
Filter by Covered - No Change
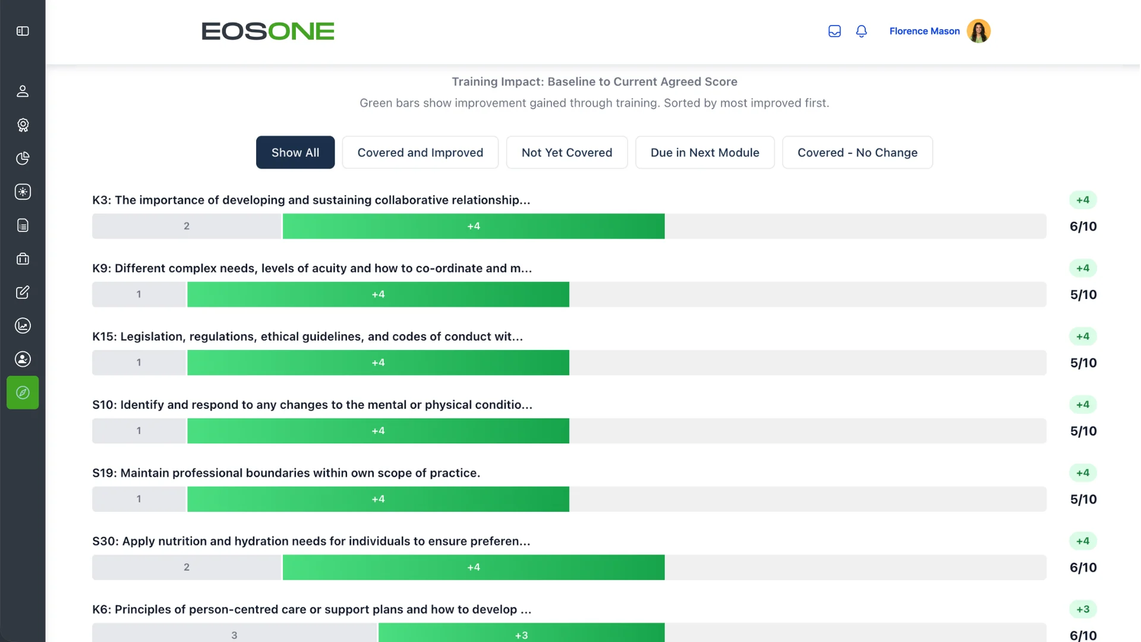pyautogui.click(x=857, y=152)
